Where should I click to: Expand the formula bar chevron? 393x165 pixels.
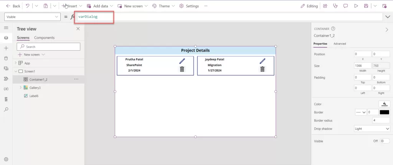pos(387,17)
